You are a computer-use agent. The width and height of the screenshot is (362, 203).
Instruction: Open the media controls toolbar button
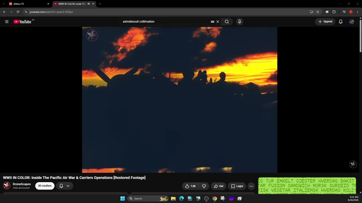coord(344,12)
